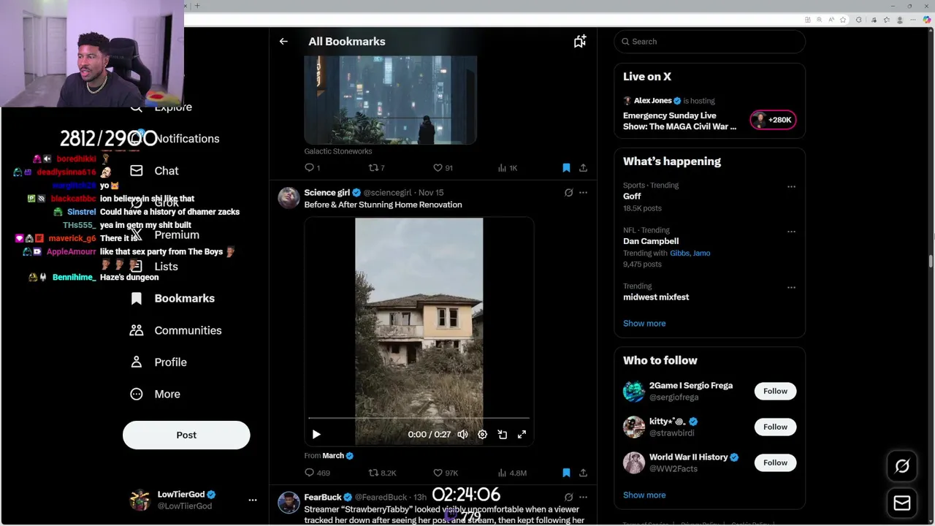Image resolution: width=935 pixels, height=526 pixels.
Task: Open Profile in sidebar
Action: pos(158,362)
